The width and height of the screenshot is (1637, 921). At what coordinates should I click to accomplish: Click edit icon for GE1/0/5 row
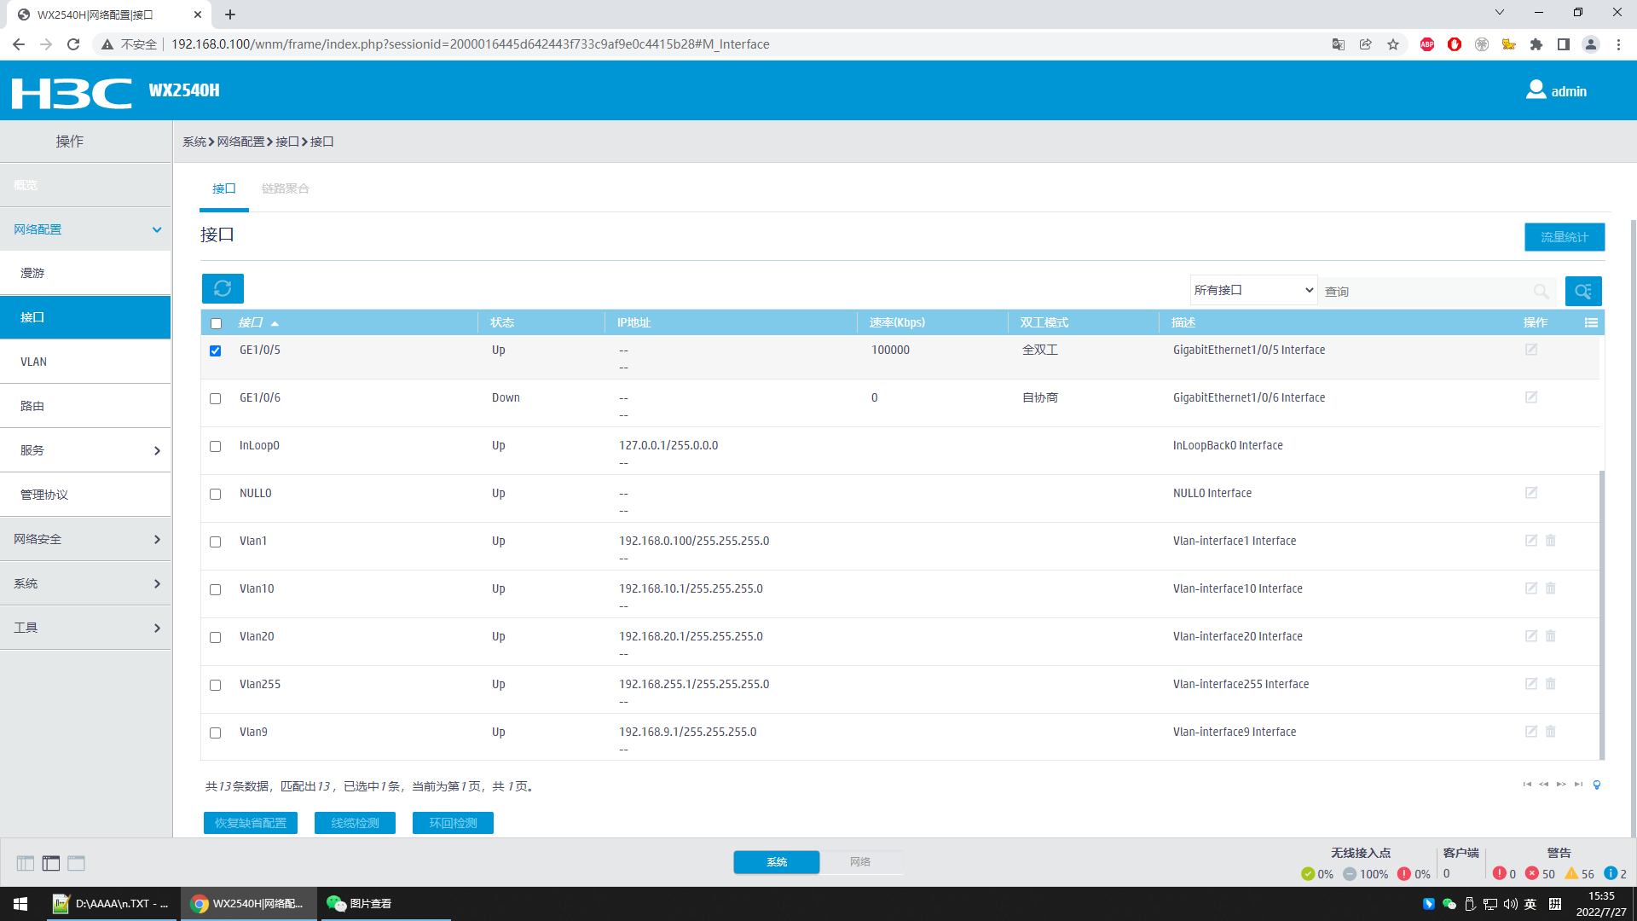click(1530, 350)
